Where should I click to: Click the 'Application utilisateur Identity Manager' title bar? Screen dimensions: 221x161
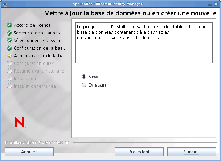click(107, 4)
